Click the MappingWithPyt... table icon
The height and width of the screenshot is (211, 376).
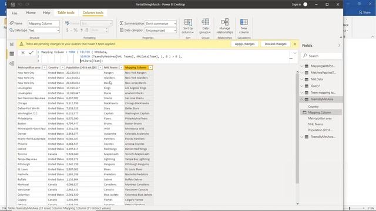click(307, 66)
